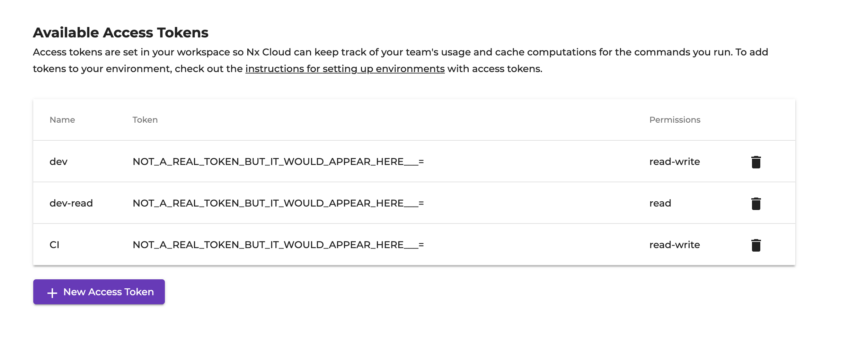The height and width of the screenshot is (341, 841).
Task: Delete the CI access token
Action: pyautogui.click(x=756, y=245)
